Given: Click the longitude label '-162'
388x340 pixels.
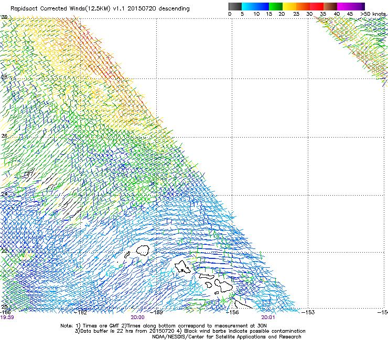Looking at the screenshot, I should [x=81, y=313].
